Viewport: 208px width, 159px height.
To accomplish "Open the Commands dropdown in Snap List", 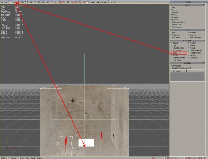I will 176,66.
